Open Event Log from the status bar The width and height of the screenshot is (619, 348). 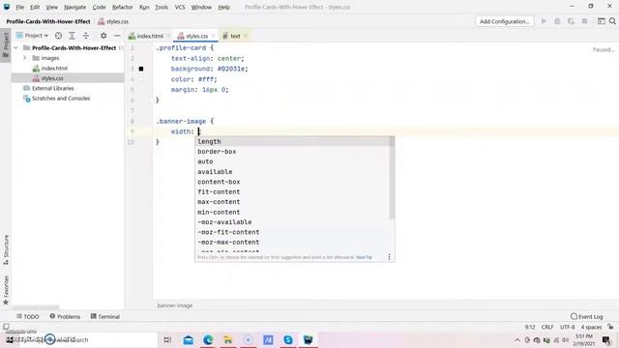587,316
